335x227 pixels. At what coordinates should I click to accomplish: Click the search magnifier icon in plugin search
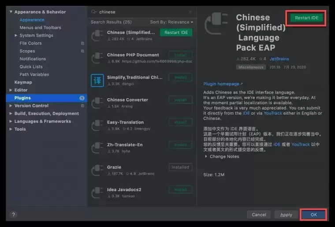pyautogui.click(x=94, y=12)
